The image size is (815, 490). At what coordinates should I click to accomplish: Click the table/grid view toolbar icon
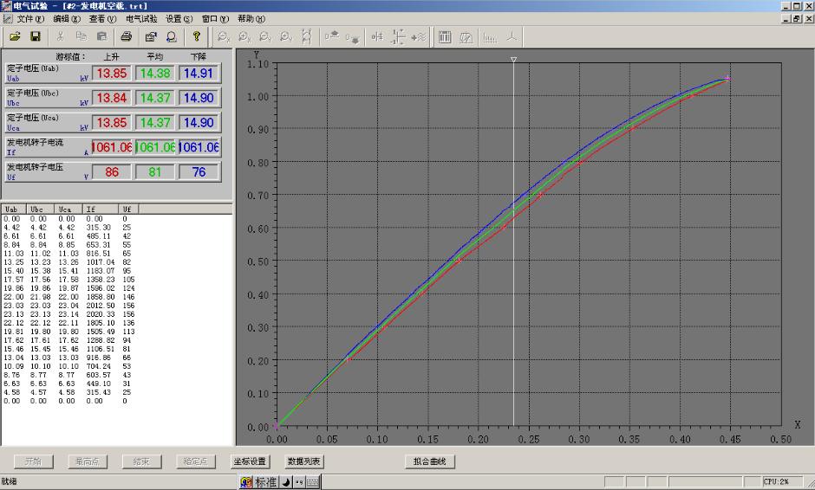coord(444,37)
